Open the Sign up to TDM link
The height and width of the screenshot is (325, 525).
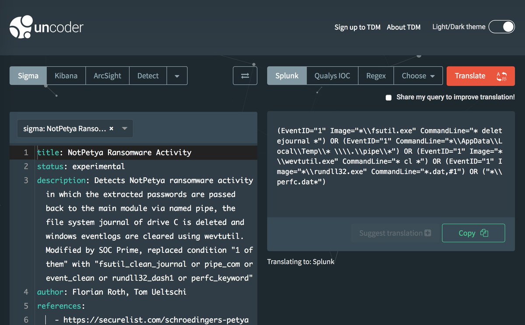[357, 27]
